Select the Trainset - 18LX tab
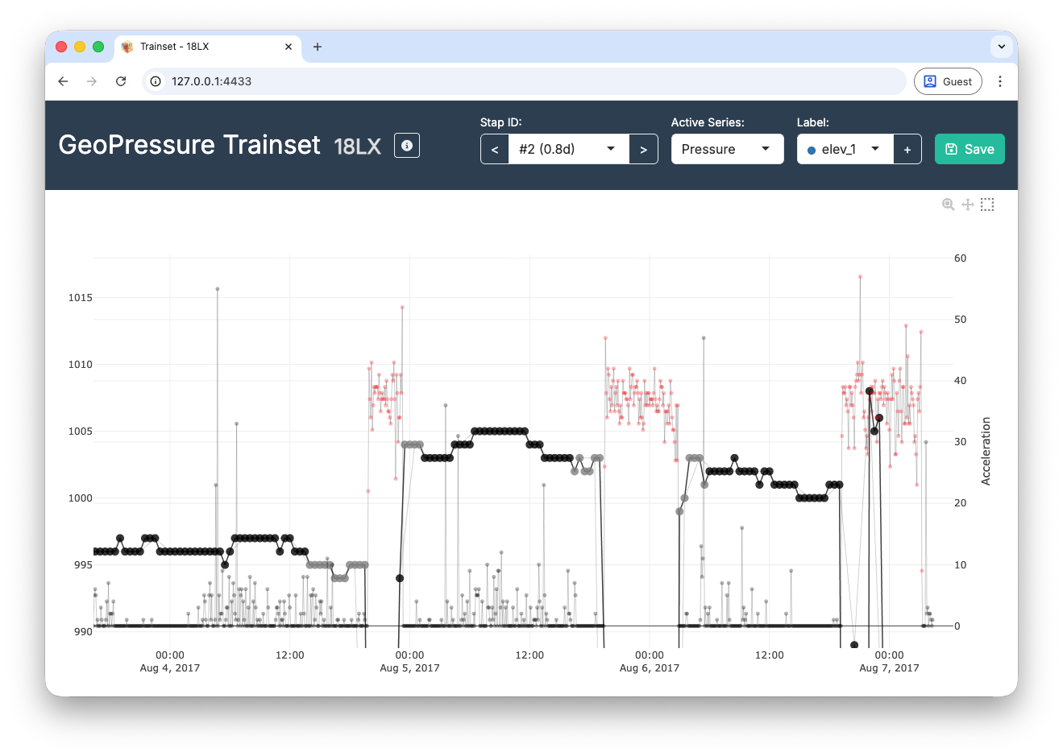 (201, 47)
